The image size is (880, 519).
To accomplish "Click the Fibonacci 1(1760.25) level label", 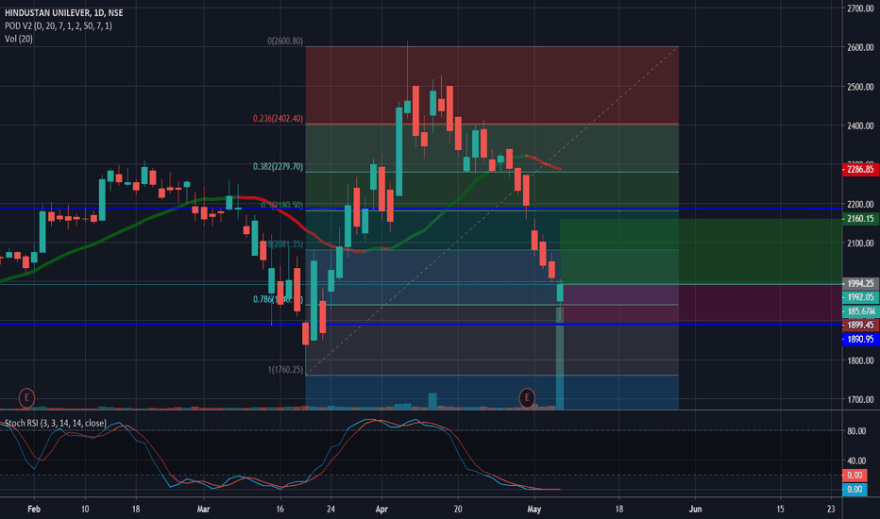I will 285,370.
